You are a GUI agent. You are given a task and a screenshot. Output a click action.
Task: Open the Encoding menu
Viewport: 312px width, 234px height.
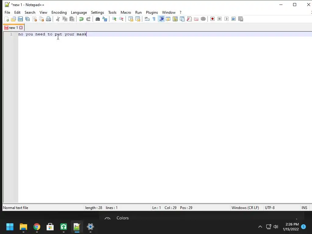click(x=59, y=12)
